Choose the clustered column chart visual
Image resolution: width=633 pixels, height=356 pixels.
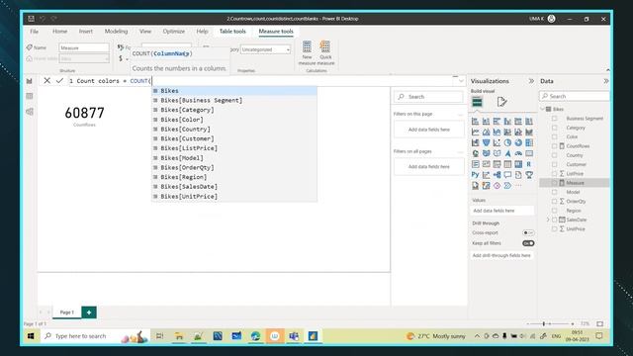[507, 121]
